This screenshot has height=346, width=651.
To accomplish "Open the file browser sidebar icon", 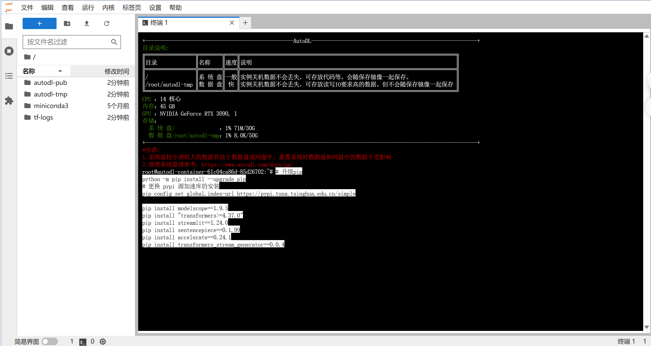I will (x=9, y=26).
